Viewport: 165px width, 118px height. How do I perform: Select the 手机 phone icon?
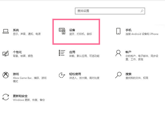click(118, 31)
